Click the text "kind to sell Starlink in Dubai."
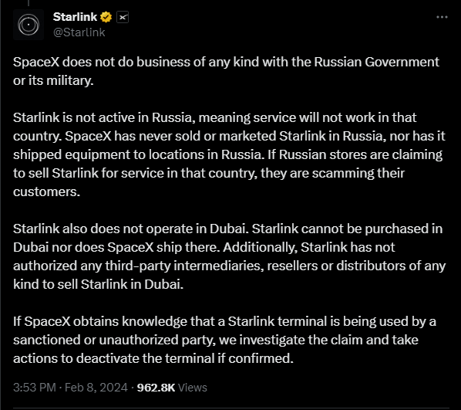The width and height of the screenshot is (461, 410). pos(98,284)
